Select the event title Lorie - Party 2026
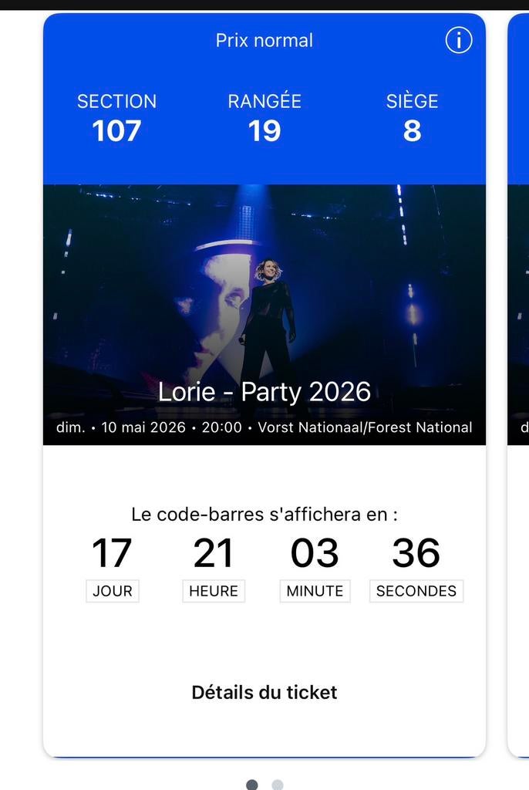The height and width of the screenshot is (790, 529). (264, 391)
